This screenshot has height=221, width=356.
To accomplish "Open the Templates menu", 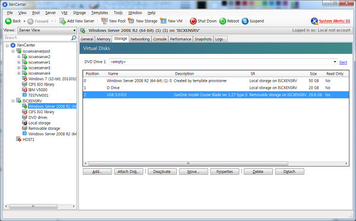I will (x=100, y=13).
